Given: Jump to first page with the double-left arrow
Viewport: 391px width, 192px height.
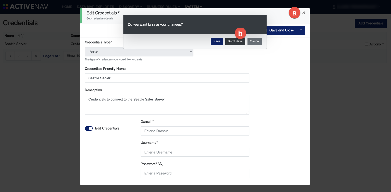Looking at the screenshot, I should pyautogui.click(x=10, y=56).
